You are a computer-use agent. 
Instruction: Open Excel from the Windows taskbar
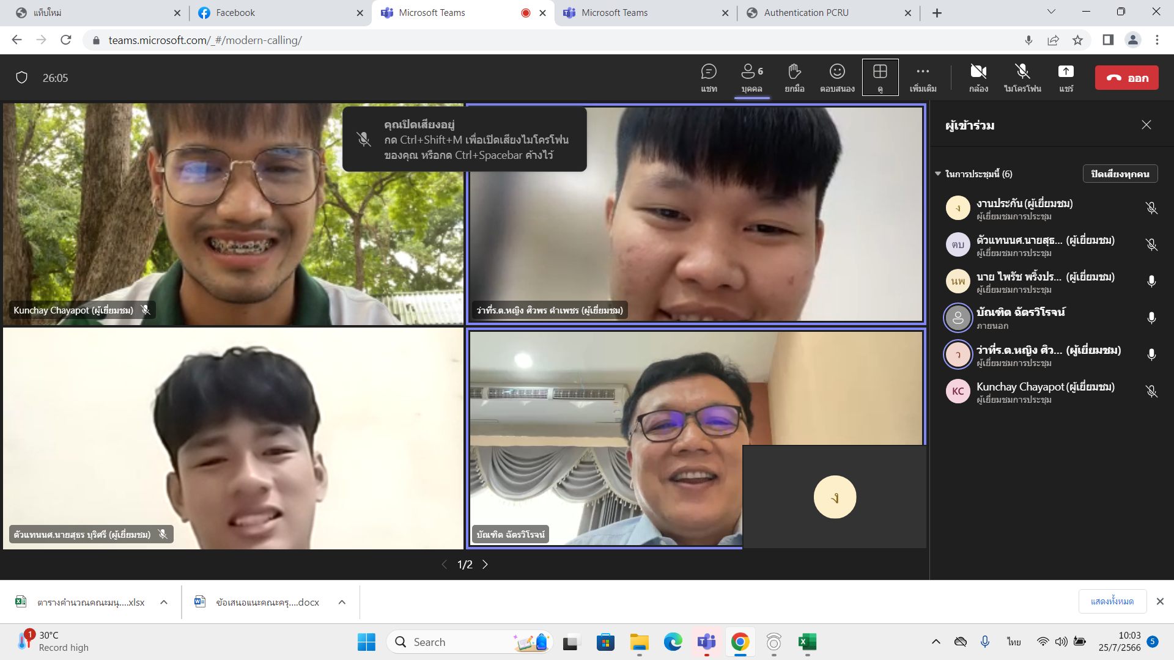click(807, 642)
